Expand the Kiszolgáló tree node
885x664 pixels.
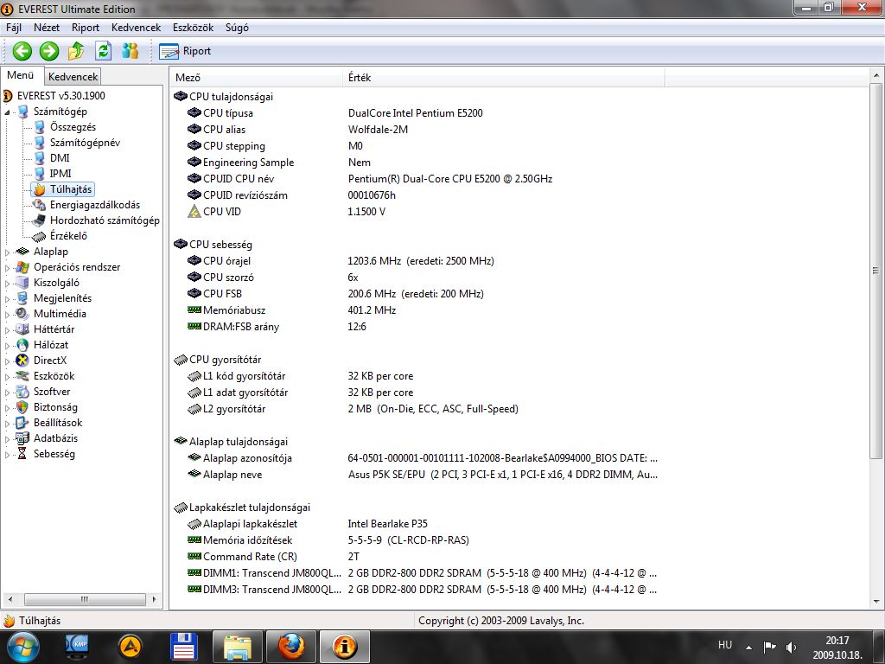pos(7,284)
